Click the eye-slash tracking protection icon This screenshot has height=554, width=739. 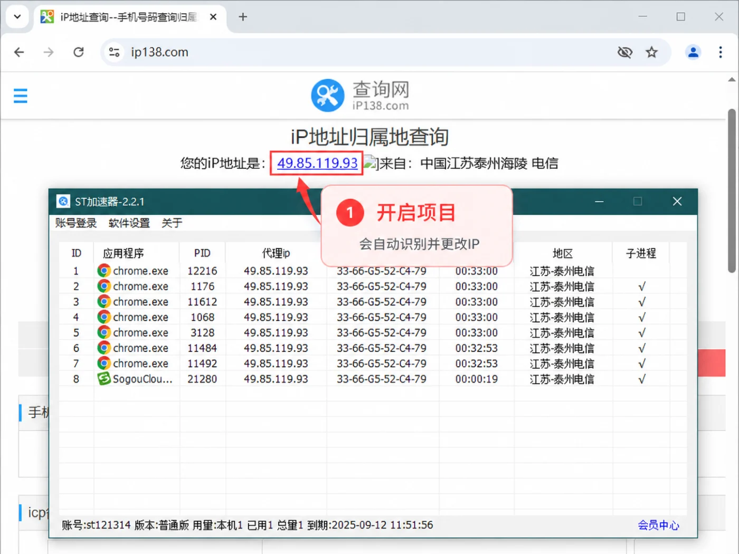625,52
